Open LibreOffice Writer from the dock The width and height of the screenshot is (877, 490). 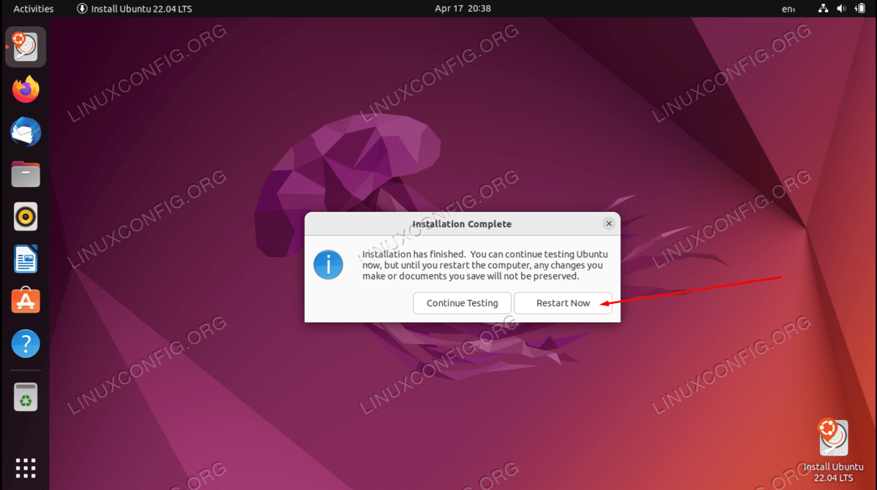coord(26,259)
